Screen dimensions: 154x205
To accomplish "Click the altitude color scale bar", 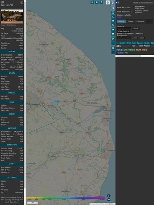I will click(x=65, y=198).
